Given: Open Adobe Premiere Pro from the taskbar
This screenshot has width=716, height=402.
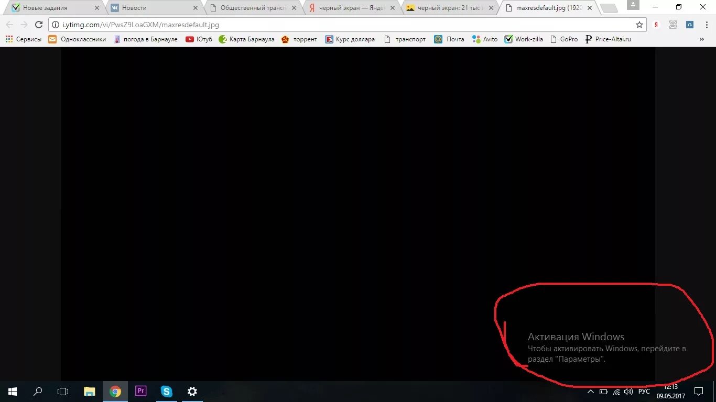Looking at the screenshot, I should click(x=140, y=392).
